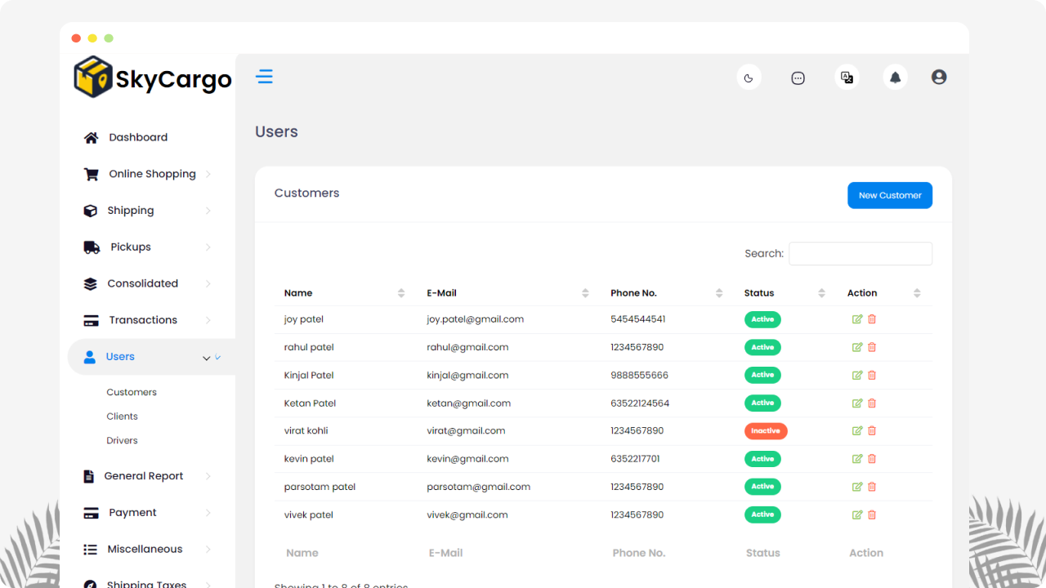Image resolution: width=1046 pixels, height=588 pixels.
Task: Expand the Online Shopping menu
Action: click(x=152, y=174)
